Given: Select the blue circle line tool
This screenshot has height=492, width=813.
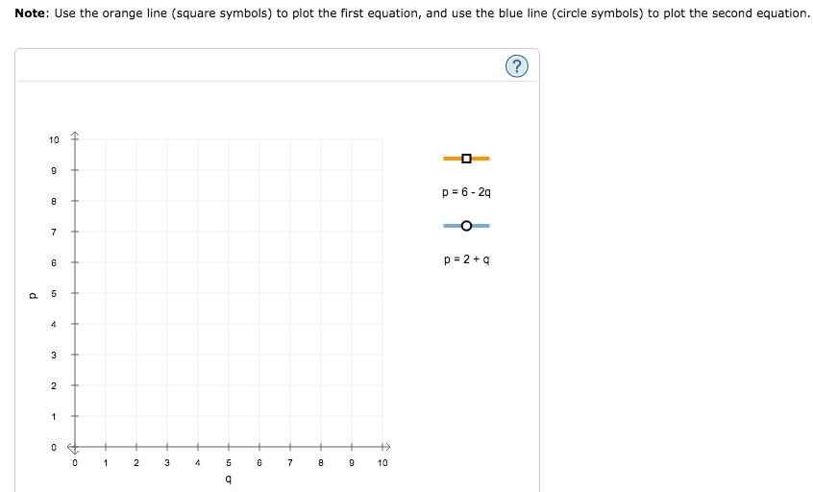Looking at the screenshot, I should click(x=466, y=226).
